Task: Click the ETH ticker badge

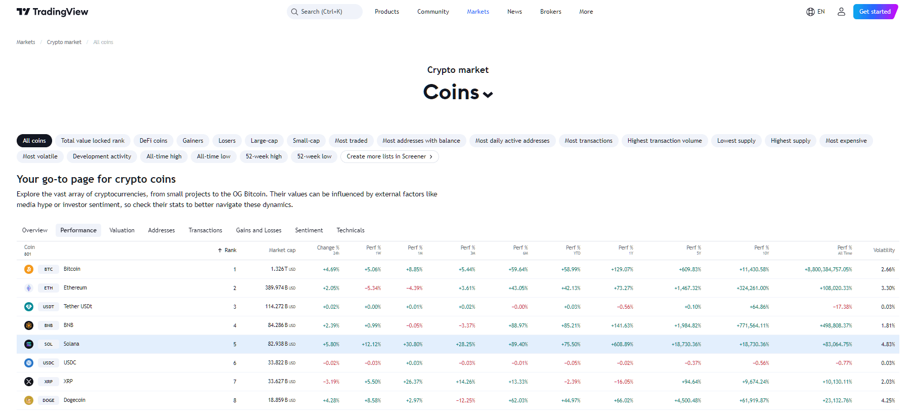Action: [x=49, y=288]
